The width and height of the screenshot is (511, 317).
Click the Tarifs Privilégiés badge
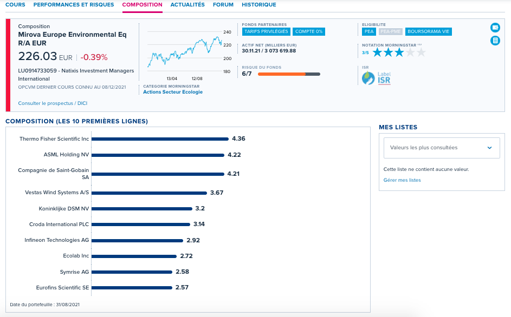266,31
